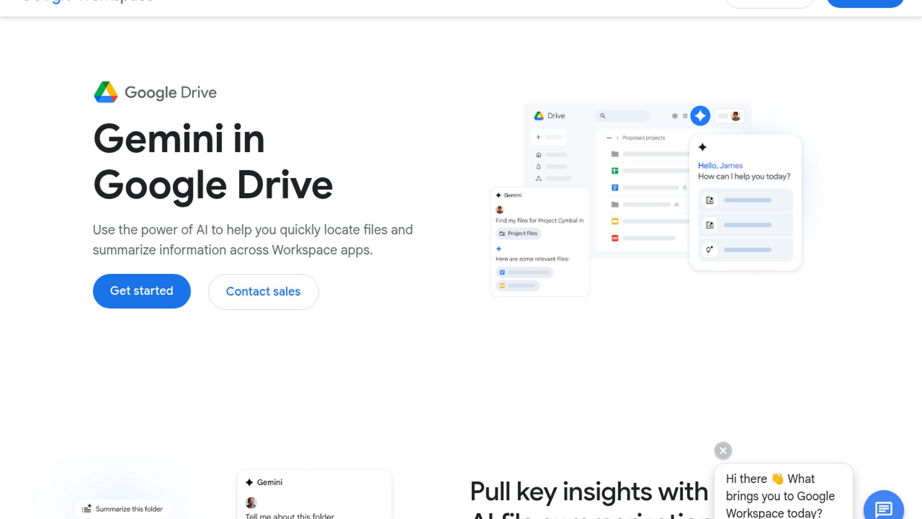Click the search field in Drive illustration

pos(622,116)
